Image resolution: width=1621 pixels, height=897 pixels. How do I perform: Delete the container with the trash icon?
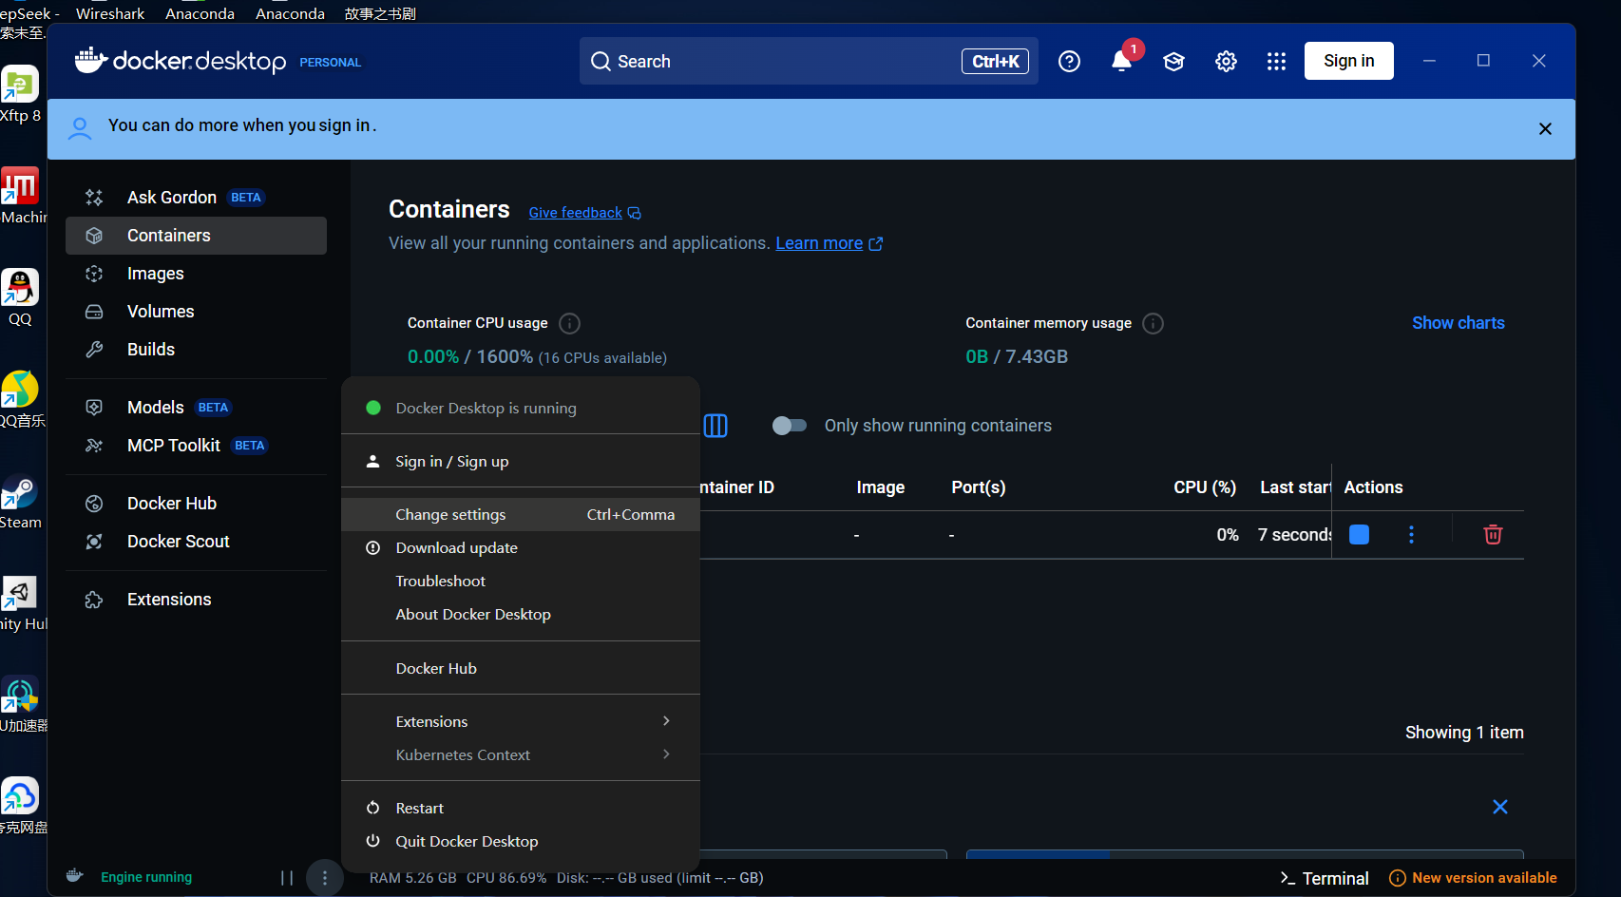click(x=1493, y=535)
